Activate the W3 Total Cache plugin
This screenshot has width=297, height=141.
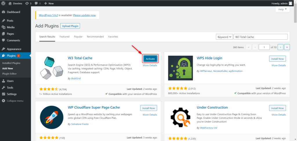(150, 59)
